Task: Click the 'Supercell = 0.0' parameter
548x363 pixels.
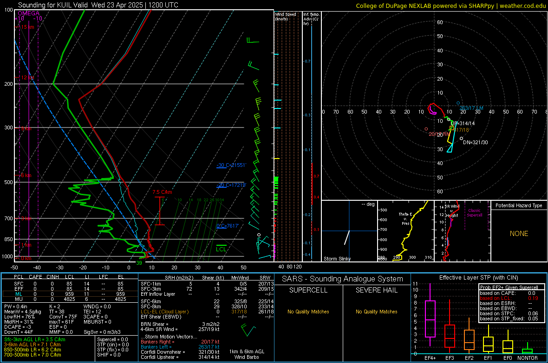Action: 112,339
